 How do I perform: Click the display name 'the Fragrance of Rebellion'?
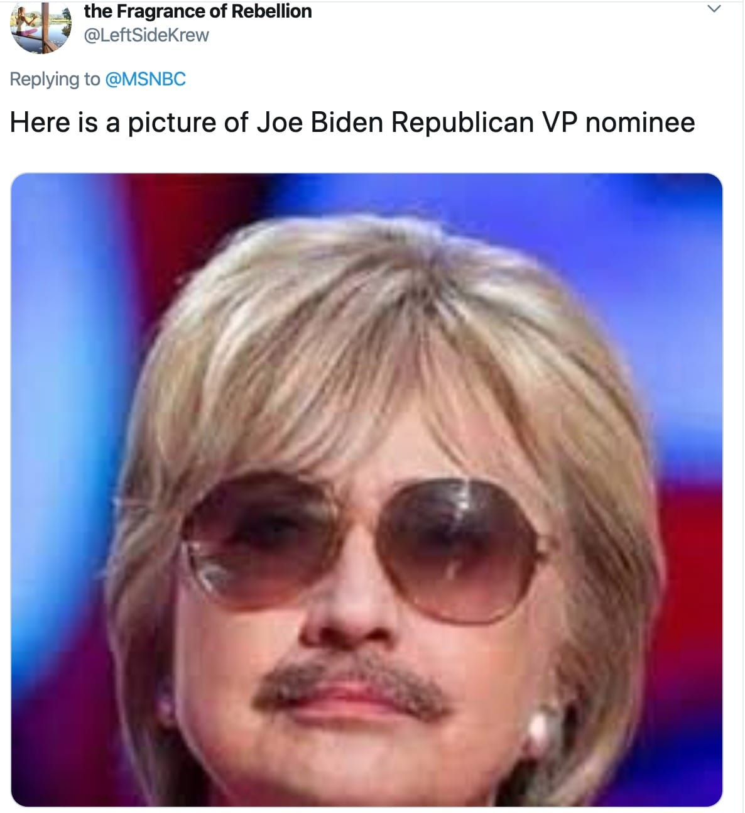point(198,11)
